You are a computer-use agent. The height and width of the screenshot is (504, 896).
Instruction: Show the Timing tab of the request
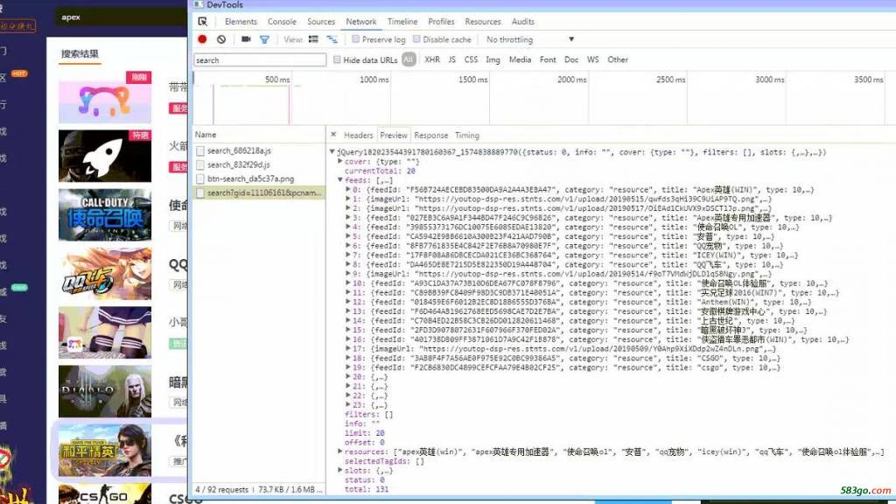[x=467, y=136]
